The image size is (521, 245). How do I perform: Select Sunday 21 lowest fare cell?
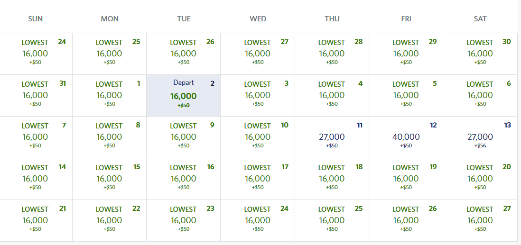[36, 220]
